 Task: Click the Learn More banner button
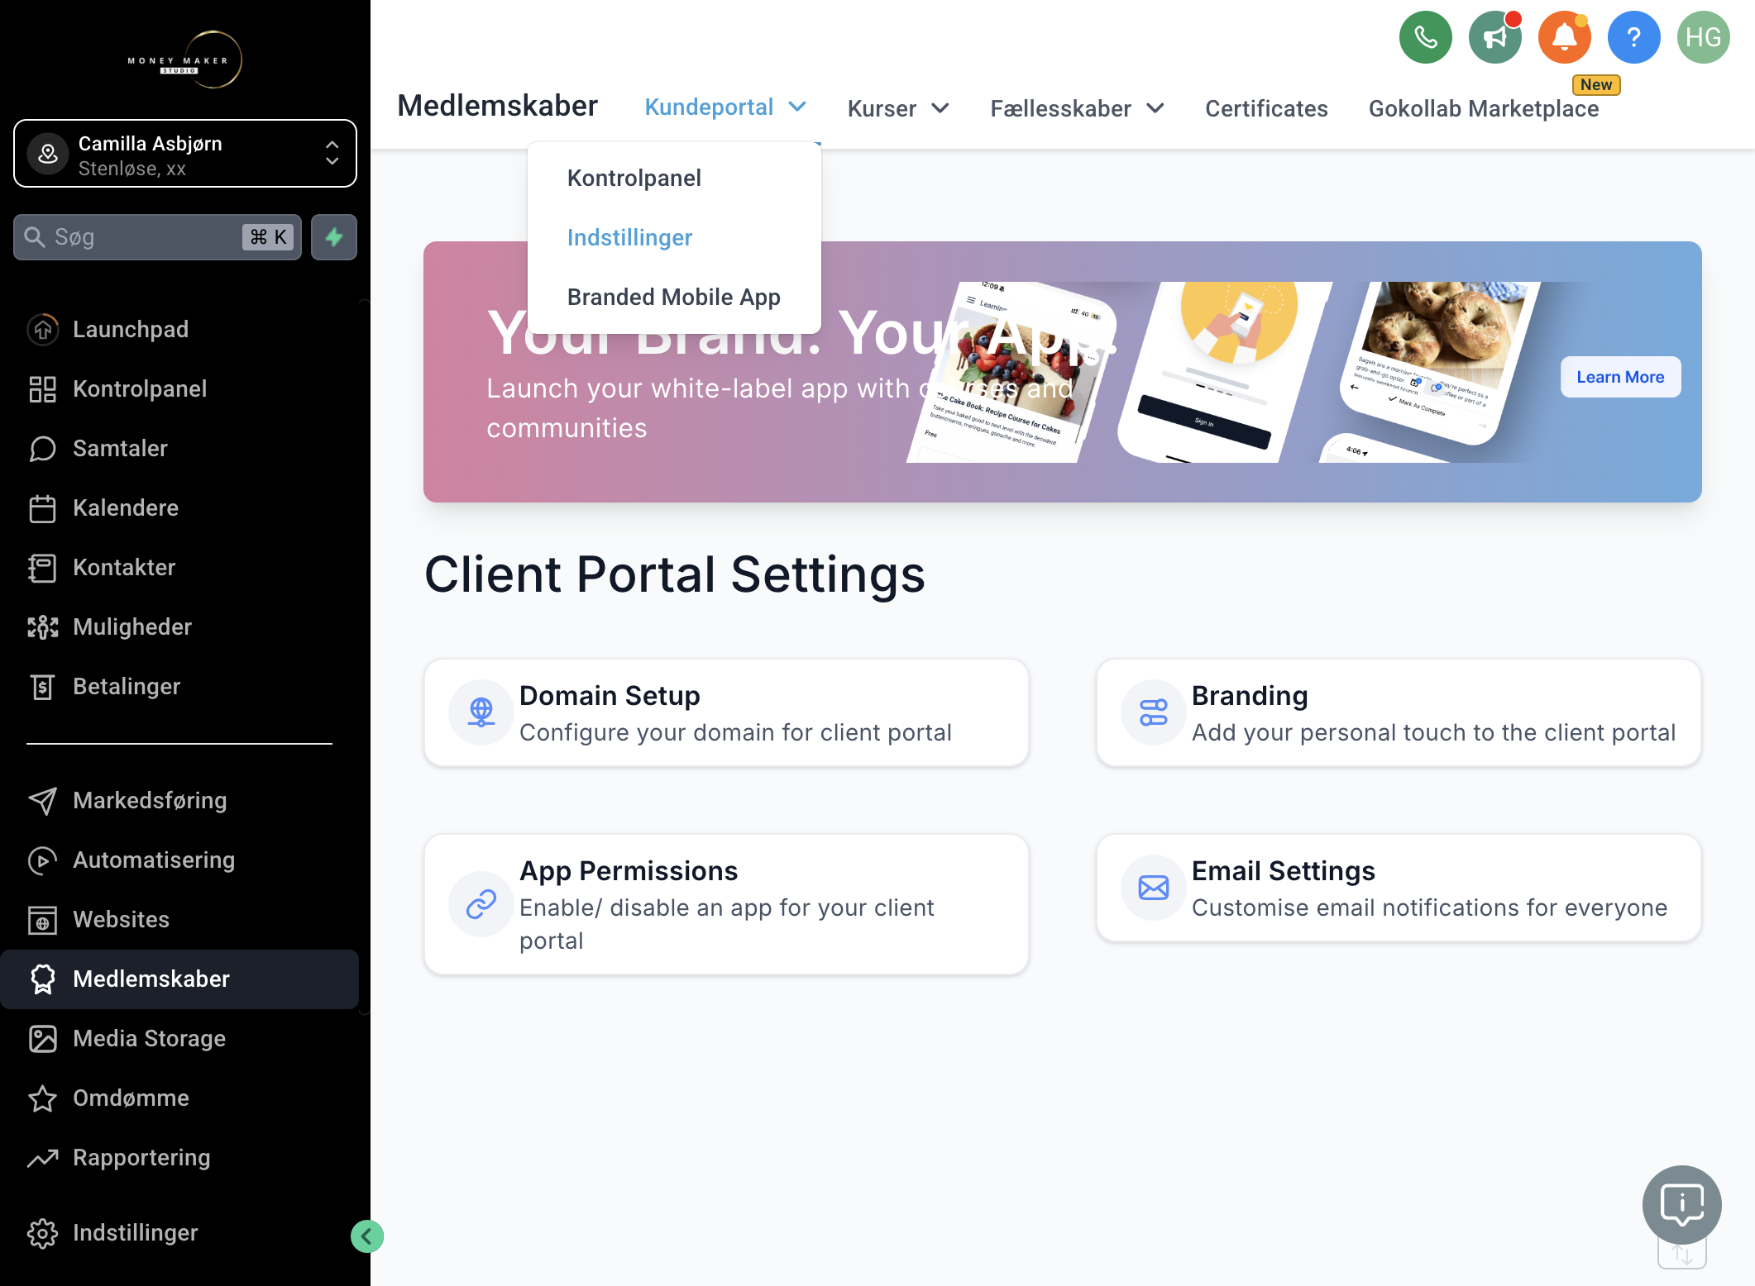(x=1620, y=377)
